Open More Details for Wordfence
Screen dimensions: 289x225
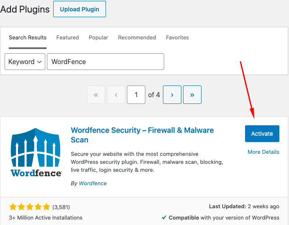tap(263, 152)
